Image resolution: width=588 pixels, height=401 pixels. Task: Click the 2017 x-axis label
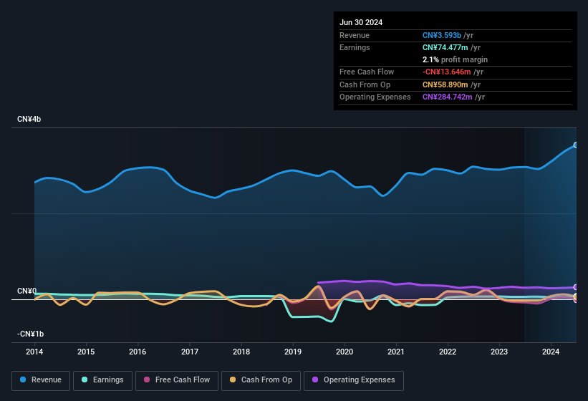[190, 352]
